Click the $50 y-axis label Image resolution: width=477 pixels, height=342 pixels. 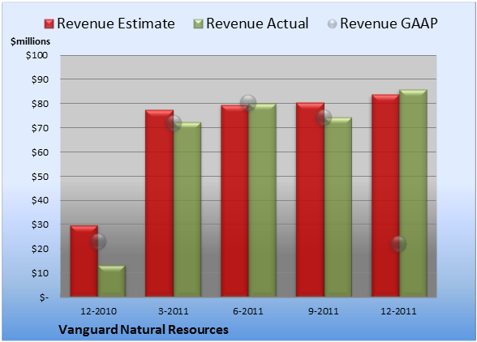[x=40, y=177]
